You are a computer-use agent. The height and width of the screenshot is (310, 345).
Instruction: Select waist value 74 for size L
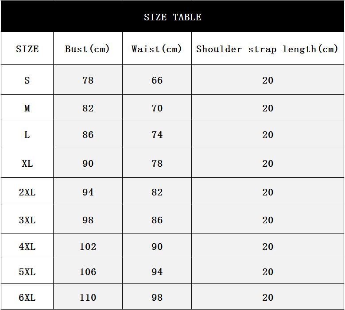coord(157,135)
